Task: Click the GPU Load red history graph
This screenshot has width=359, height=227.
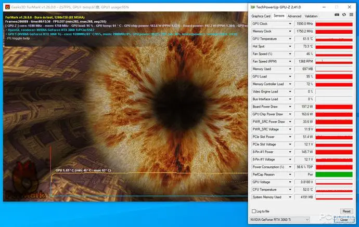Action: pos(334,76)
